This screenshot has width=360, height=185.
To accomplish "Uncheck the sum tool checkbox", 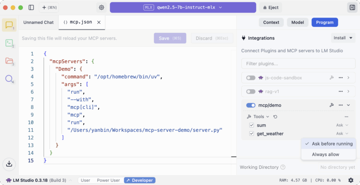I will click(x=252, y=125).
